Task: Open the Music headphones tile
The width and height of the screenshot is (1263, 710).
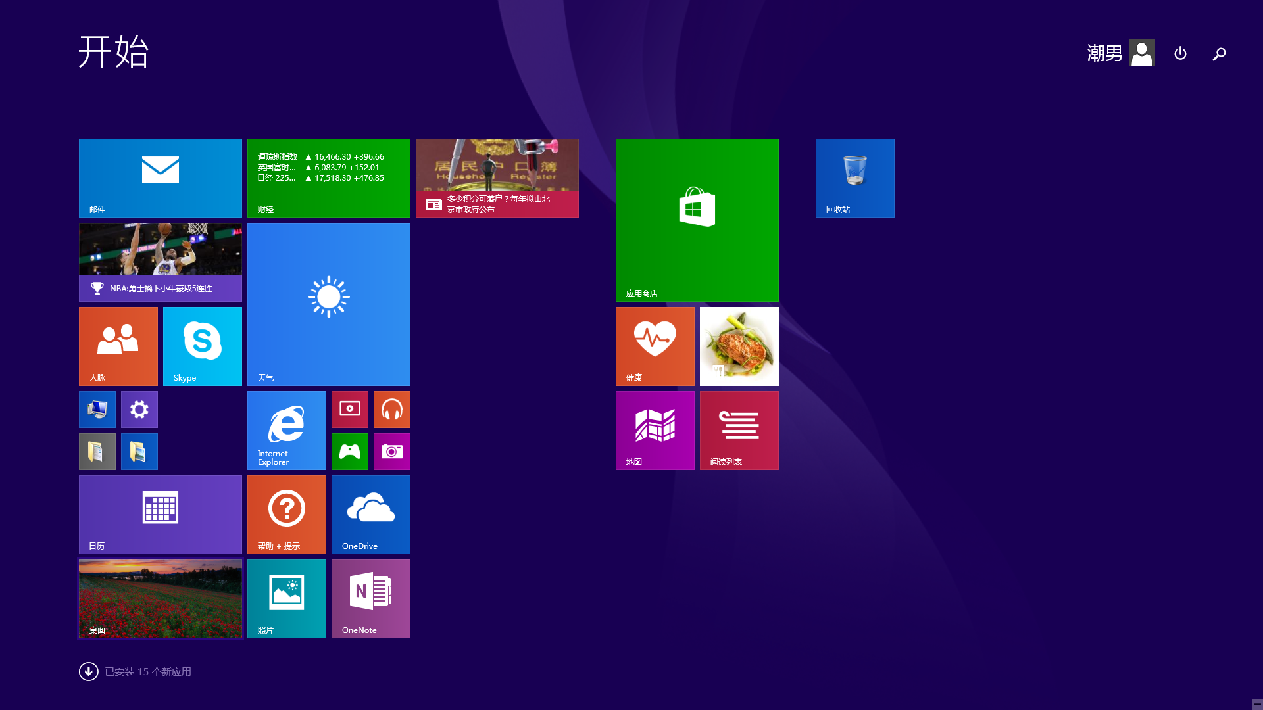Action: pos(392,410)
